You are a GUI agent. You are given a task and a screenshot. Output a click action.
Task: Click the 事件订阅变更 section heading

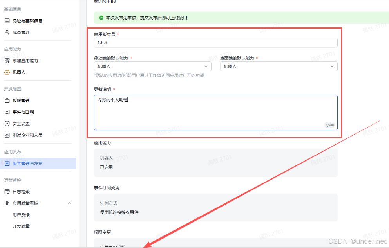(x=107, y=188)
